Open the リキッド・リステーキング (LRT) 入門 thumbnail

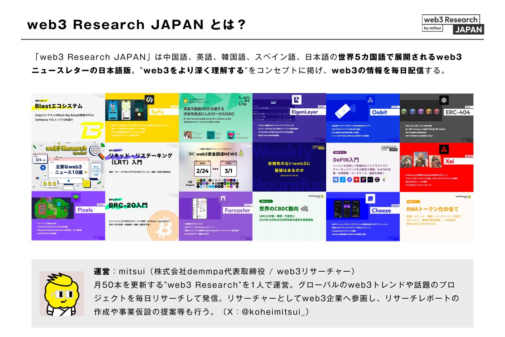tap(142, 167)
